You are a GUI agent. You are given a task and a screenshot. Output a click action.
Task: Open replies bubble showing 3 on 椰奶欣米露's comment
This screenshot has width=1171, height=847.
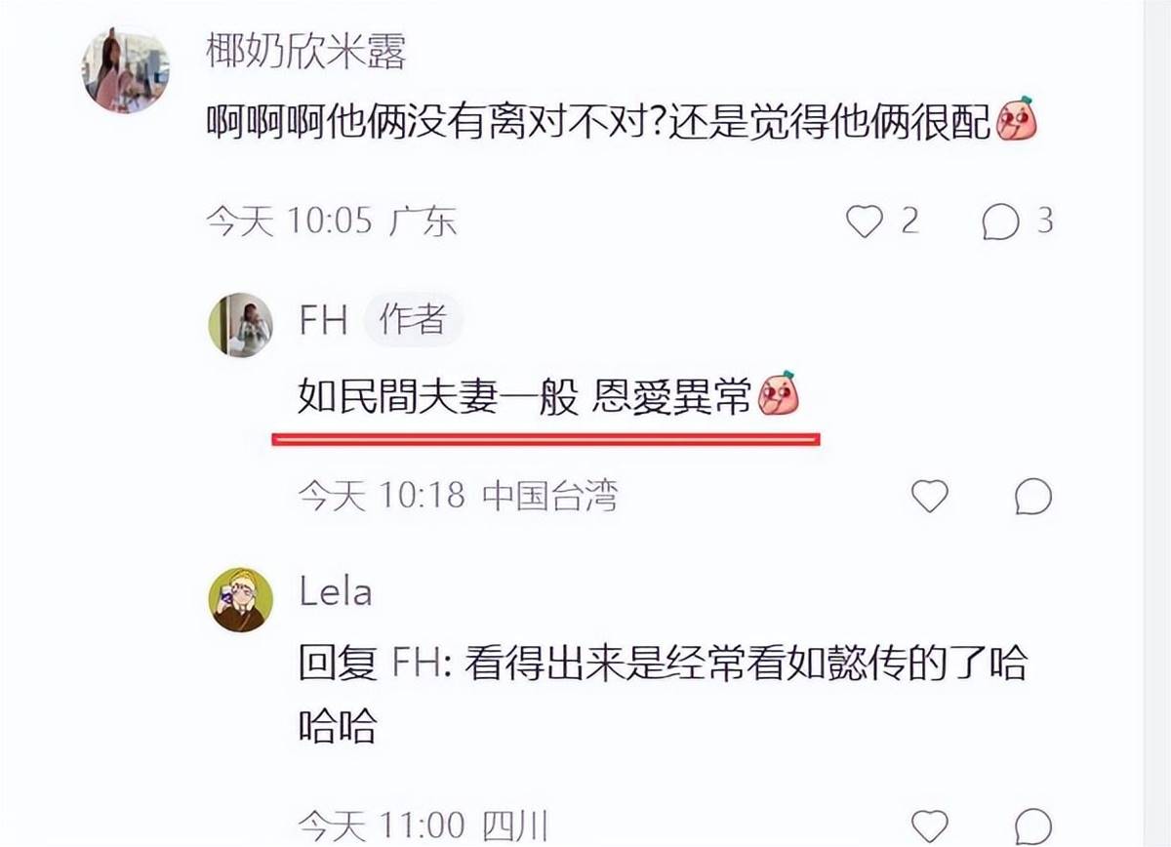[1000, 222]
